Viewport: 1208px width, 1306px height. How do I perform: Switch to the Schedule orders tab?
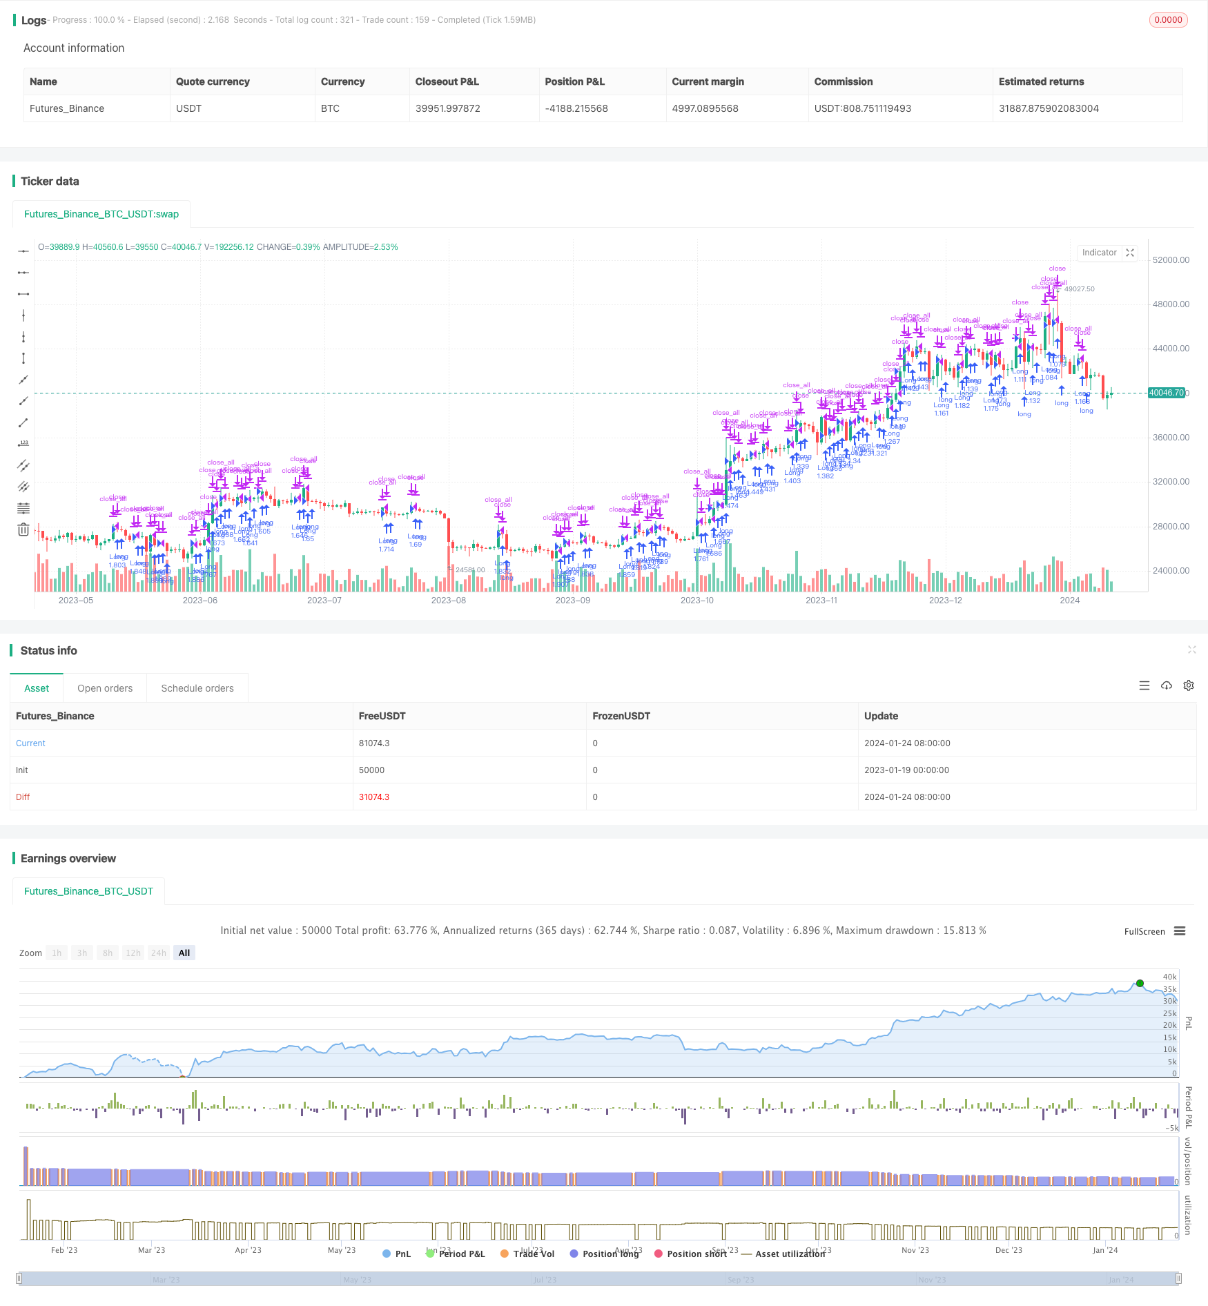[x=197, y=688]
